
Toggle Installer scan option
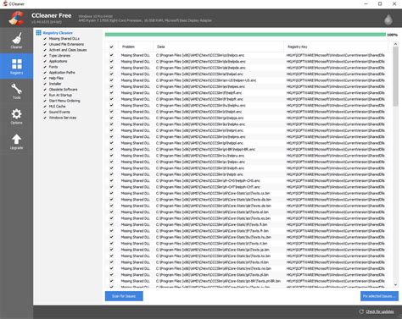(x=45, y=84)
